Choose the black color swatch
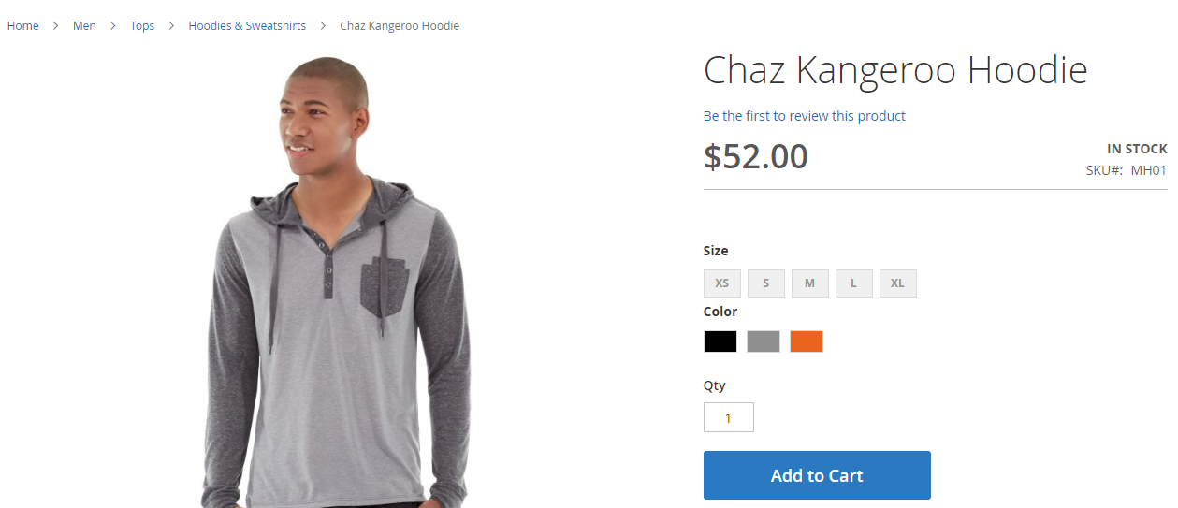 point(720,341)
